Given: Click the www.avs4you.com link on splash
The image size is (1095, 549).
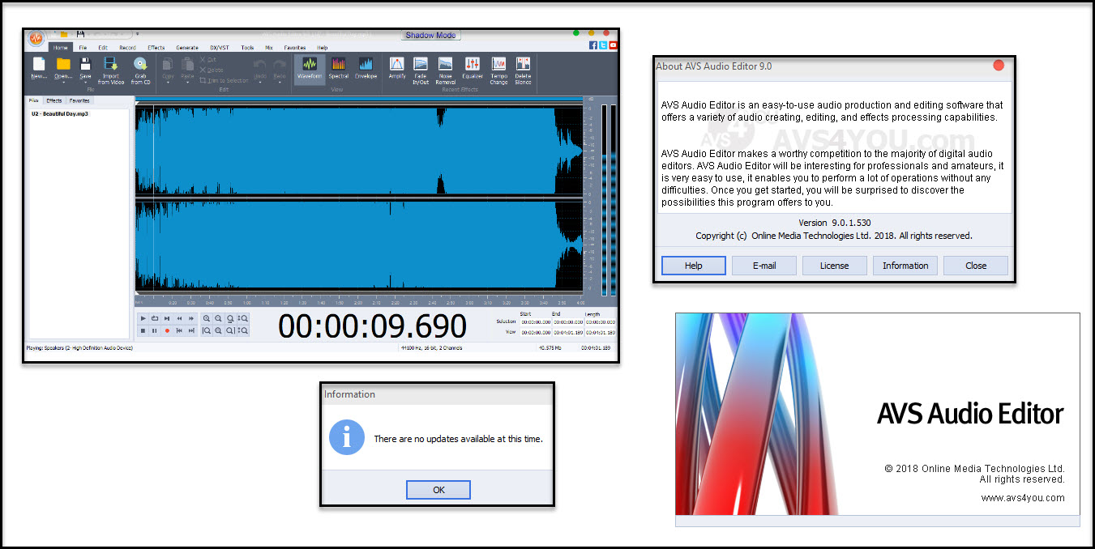Looking at the screenshot, I should (1023, 498).
